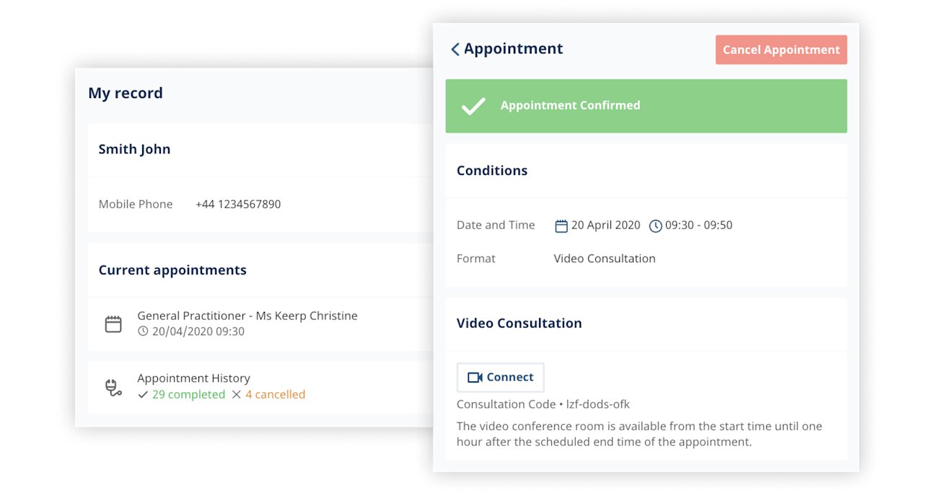Click the clock icon beside 09:30 - 09:50
The width and height of the screenshot is (938, 495).
[x=655, y=226]
